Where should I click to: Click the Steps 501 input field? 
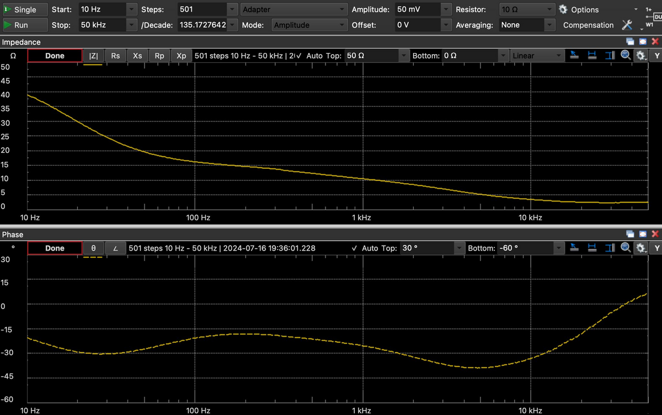[x=202, y=9]
